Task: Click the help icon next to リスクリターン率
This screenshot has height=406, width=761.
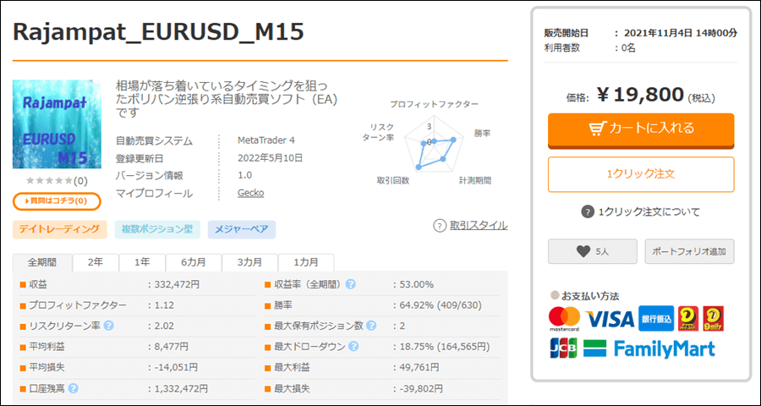Action: click(109, 326)
